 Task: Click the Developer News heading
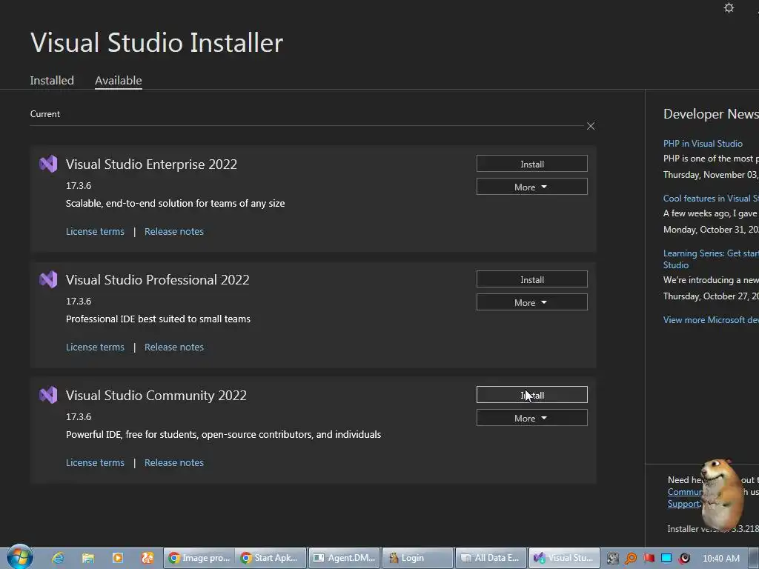711,114
